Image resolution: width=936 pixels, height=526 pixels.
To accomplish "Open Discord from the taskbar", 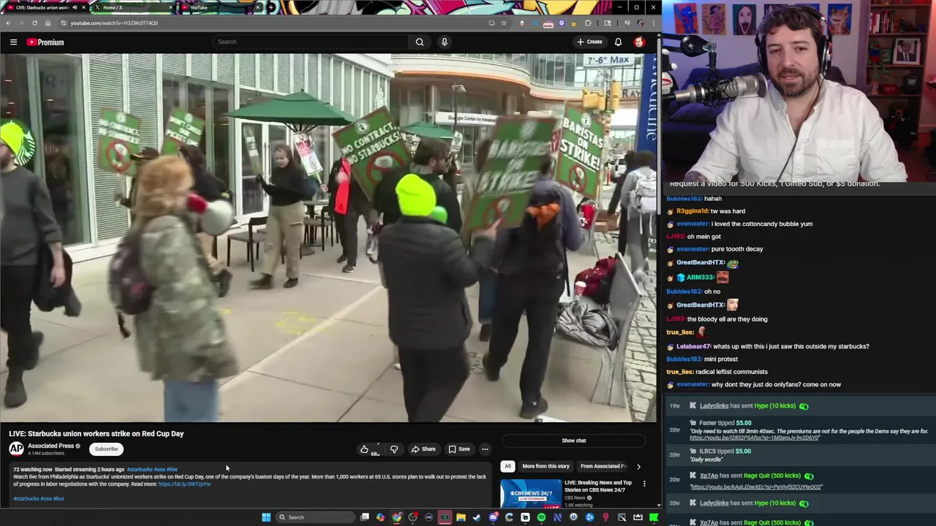I will pyautogui.click(x=493, y=517).
